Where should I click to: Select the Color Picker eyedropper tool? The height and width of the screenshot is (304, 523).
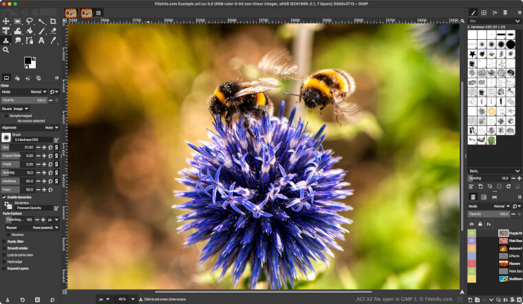[54, 40]
